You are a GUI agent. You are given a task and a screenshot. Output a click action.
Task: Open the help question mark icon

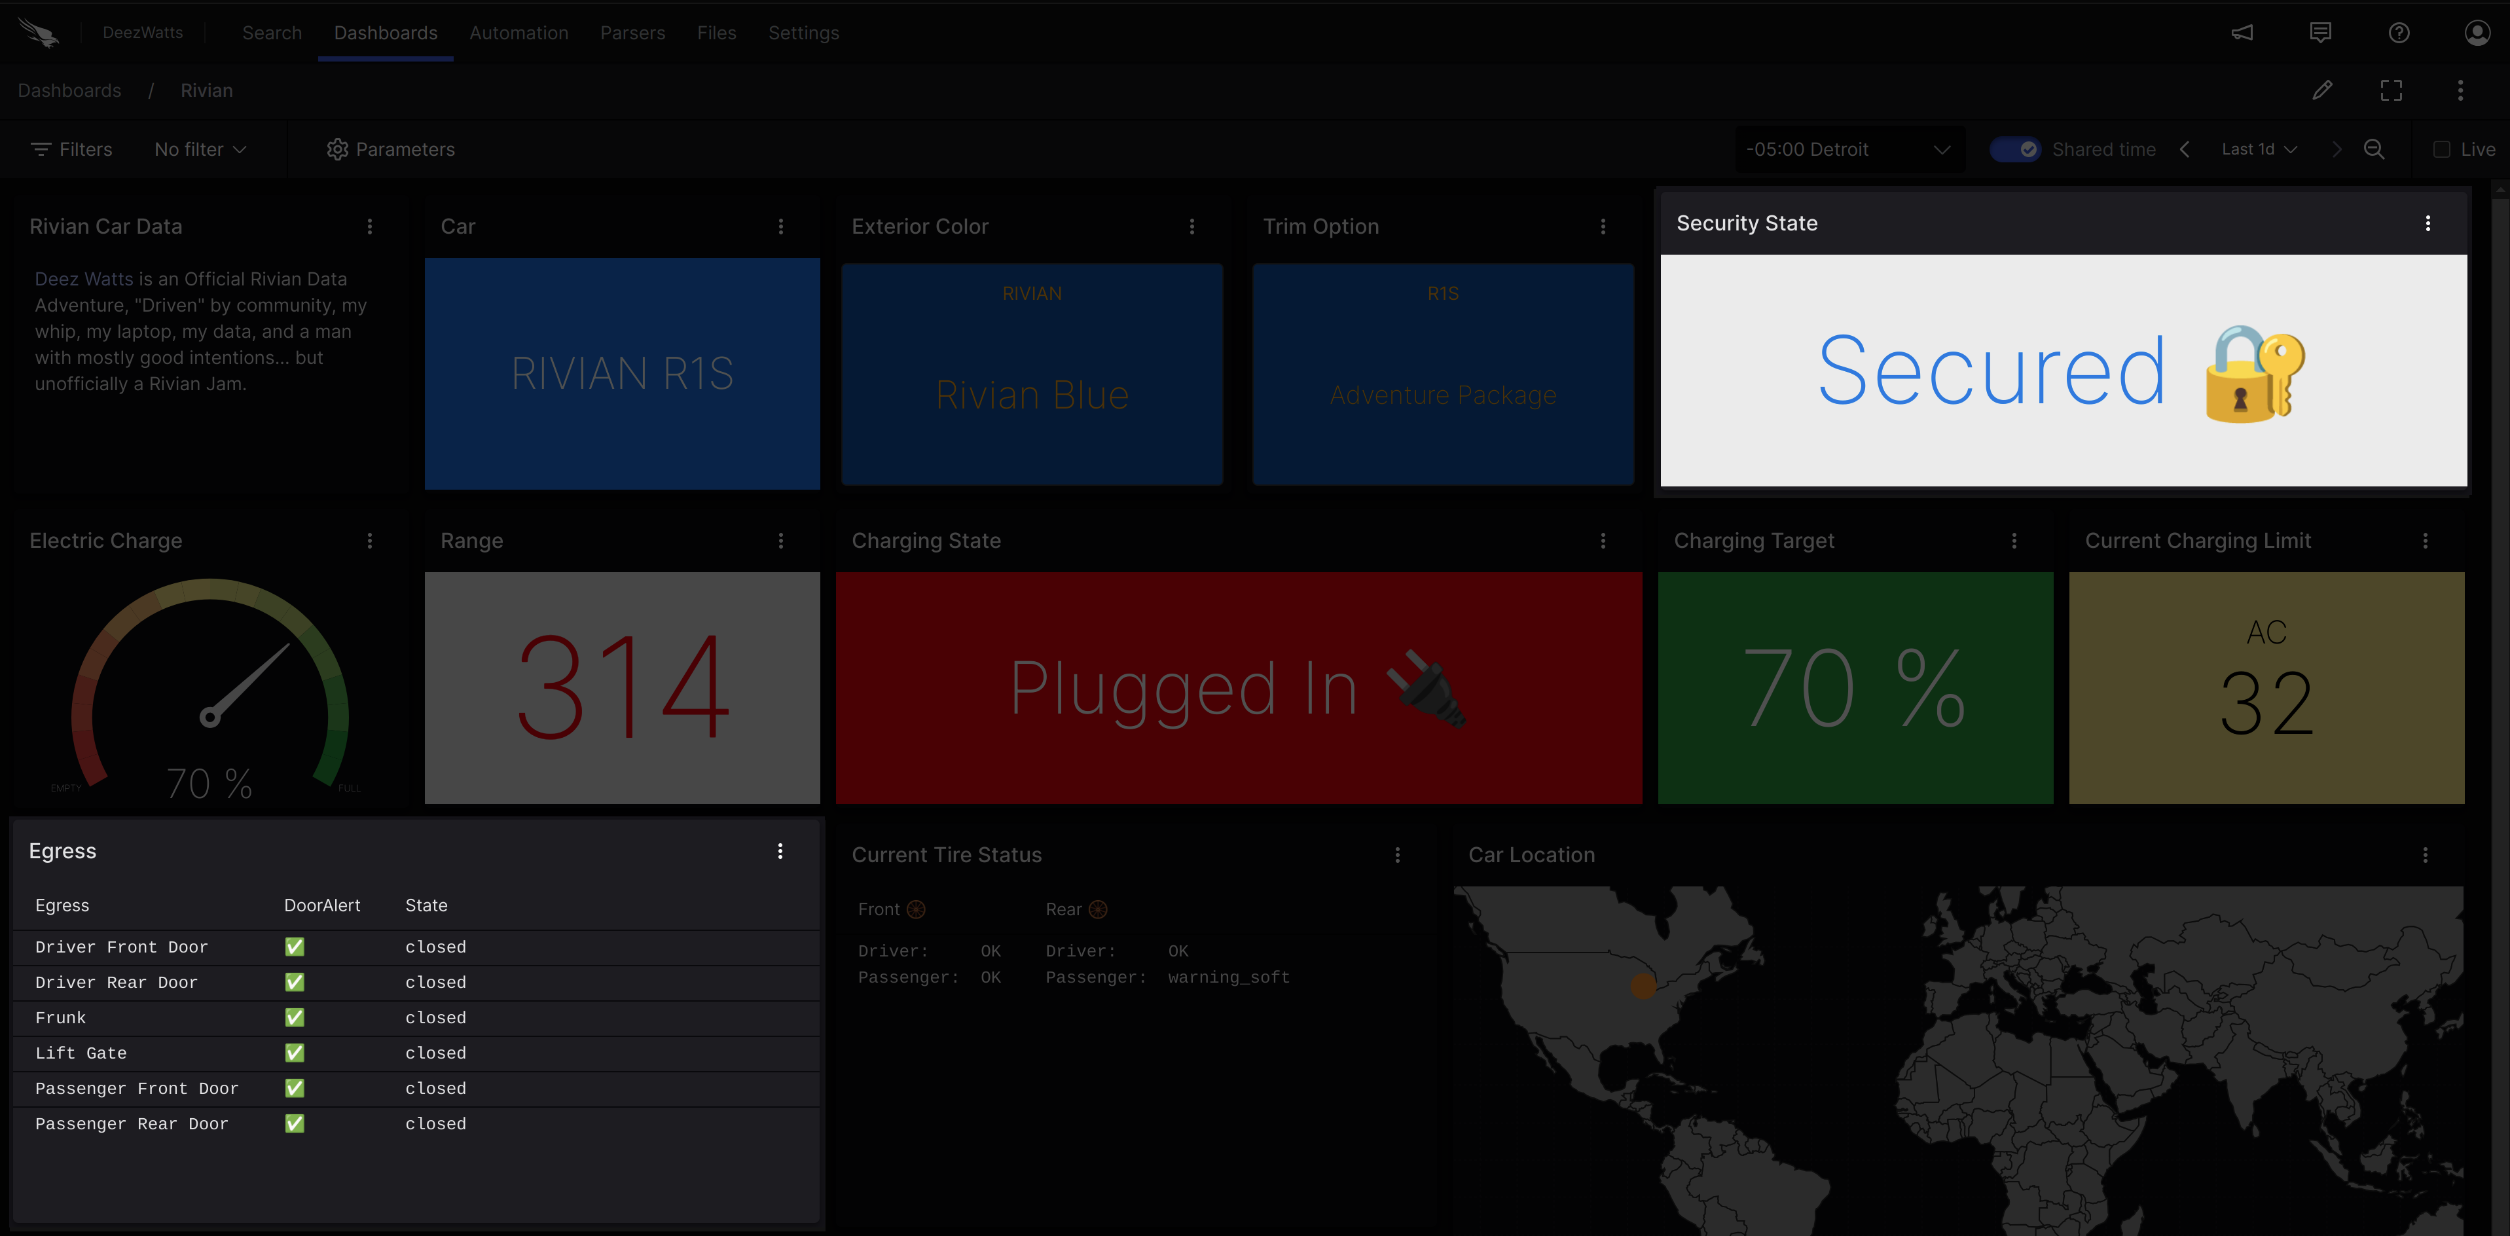pyautogui.click(x=2399, y=33)
